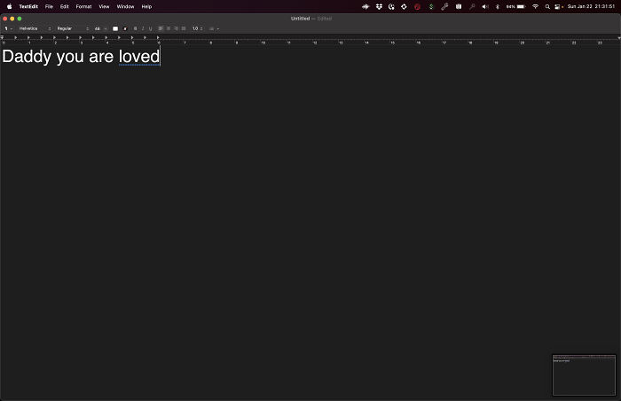Click the screenshot thumbnail preview
Viewport: 621px width, 401px height.
(x=584, y=374)
